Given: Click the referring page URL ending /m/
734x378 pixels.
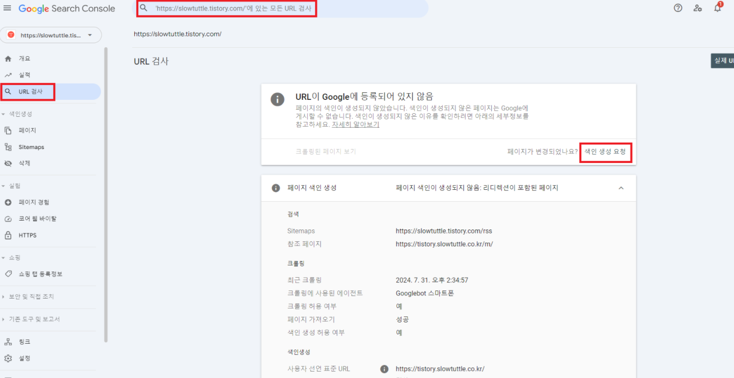Looking at the screenshot, I should (444, 244).
